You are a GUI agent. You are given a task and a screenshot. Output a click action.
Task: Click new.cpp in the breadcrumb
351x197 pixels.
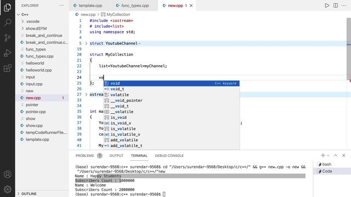point(88,15)
